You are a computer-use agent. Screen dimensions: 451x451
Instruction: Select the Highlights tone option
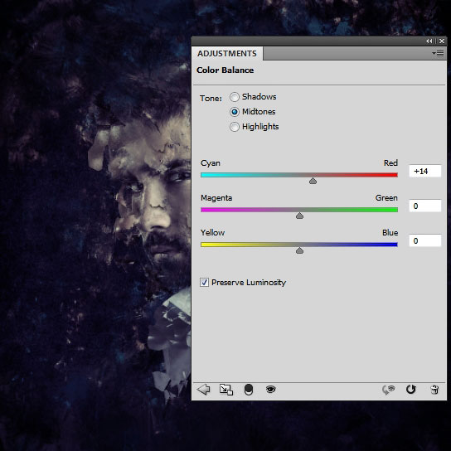[x=235, y=127]
